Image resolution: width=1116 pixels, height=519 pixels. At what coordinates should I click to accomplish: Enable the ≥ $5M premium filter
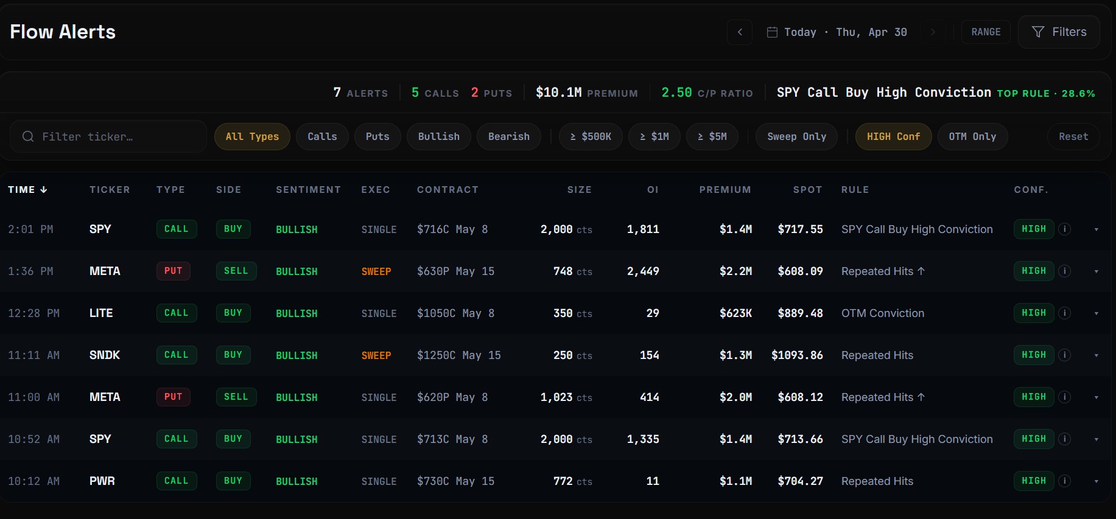[x=712, y=136]
